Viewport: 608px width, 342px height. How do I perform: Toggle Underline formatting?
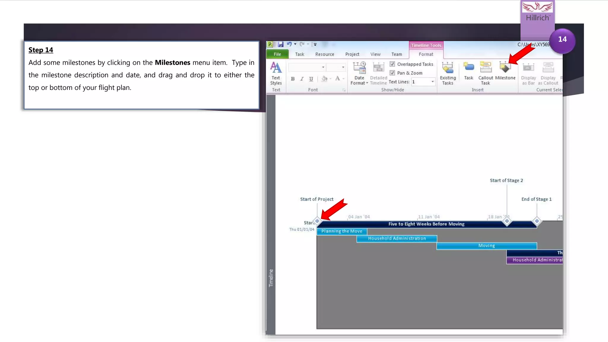(x=311, y=79)
